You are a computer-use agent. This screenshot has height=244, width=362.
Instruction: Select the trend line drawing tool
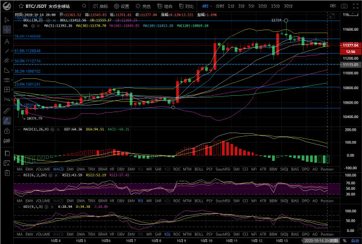pyautogui.click(x=7, y=51)
